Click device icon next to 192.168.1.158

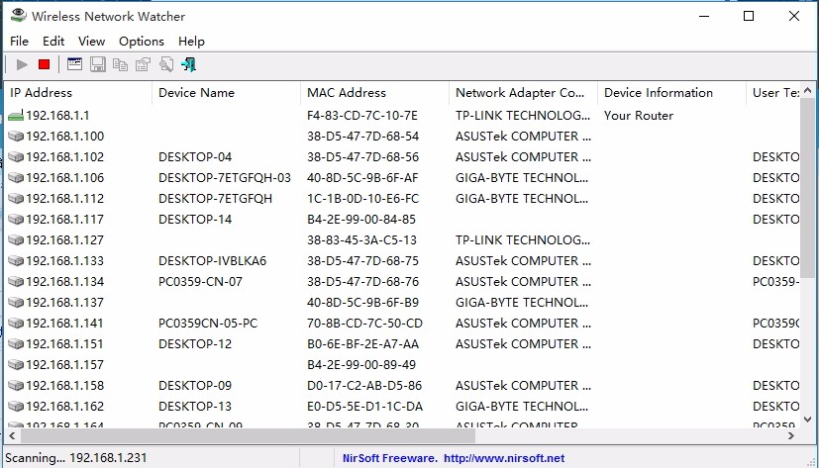click(x=16, y=386)
